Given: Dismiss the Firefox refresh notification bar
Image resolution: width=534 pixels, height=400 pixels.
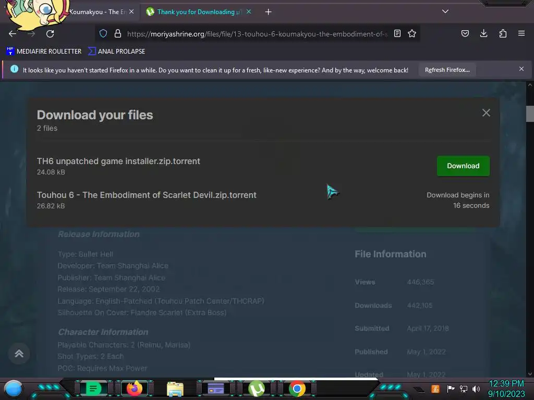Looking at the screenshot, I should pos(521,69).
